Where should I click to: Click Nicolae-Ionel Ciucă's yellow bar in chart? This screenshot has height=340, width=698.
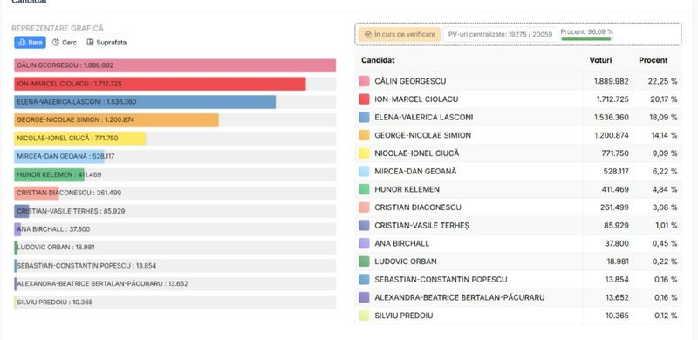79,138
